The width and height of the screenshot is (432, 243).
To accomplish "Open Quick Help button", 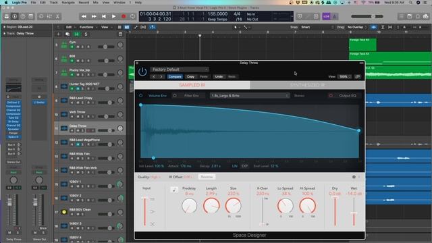I will (x=22, y=16).
